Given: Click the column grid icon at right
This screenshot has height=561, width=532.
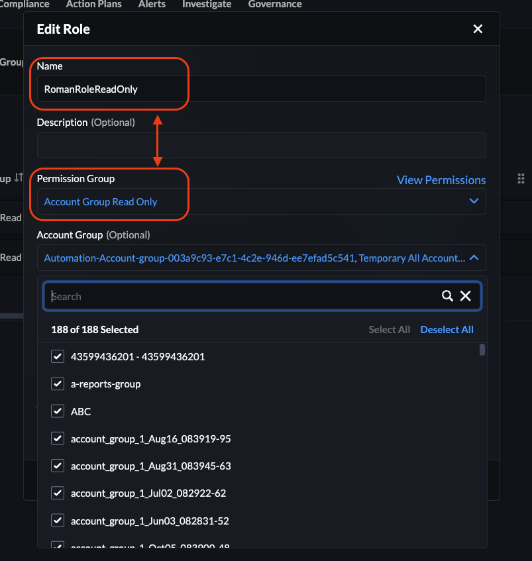Looking at the screenshot, I should pyautogui.click(x=521, y=179).
